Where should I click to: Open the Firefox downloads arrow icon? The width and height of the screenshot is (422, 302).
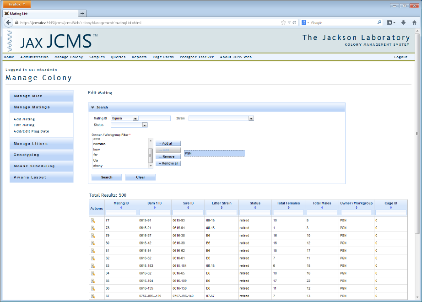[x=403, y=22]
